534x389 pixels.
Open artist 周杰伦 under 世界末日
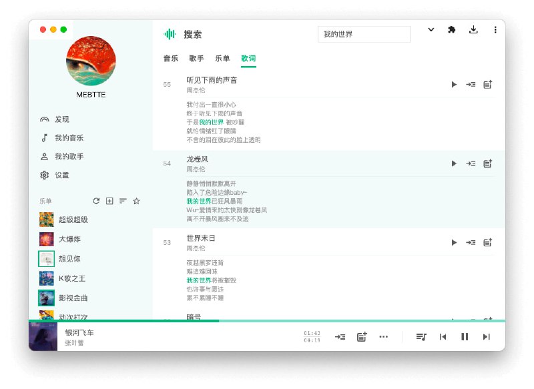[196, 248]
